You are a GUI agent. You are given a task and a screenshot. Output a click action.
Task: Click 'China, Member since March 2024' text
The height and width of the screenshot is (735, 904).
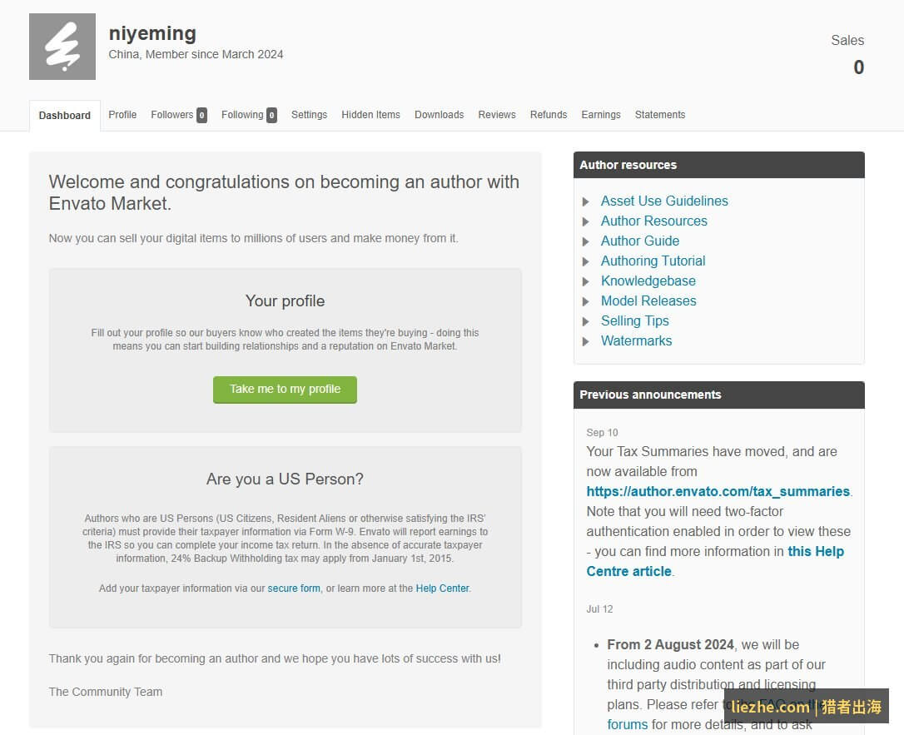click(x=196, y=54)
